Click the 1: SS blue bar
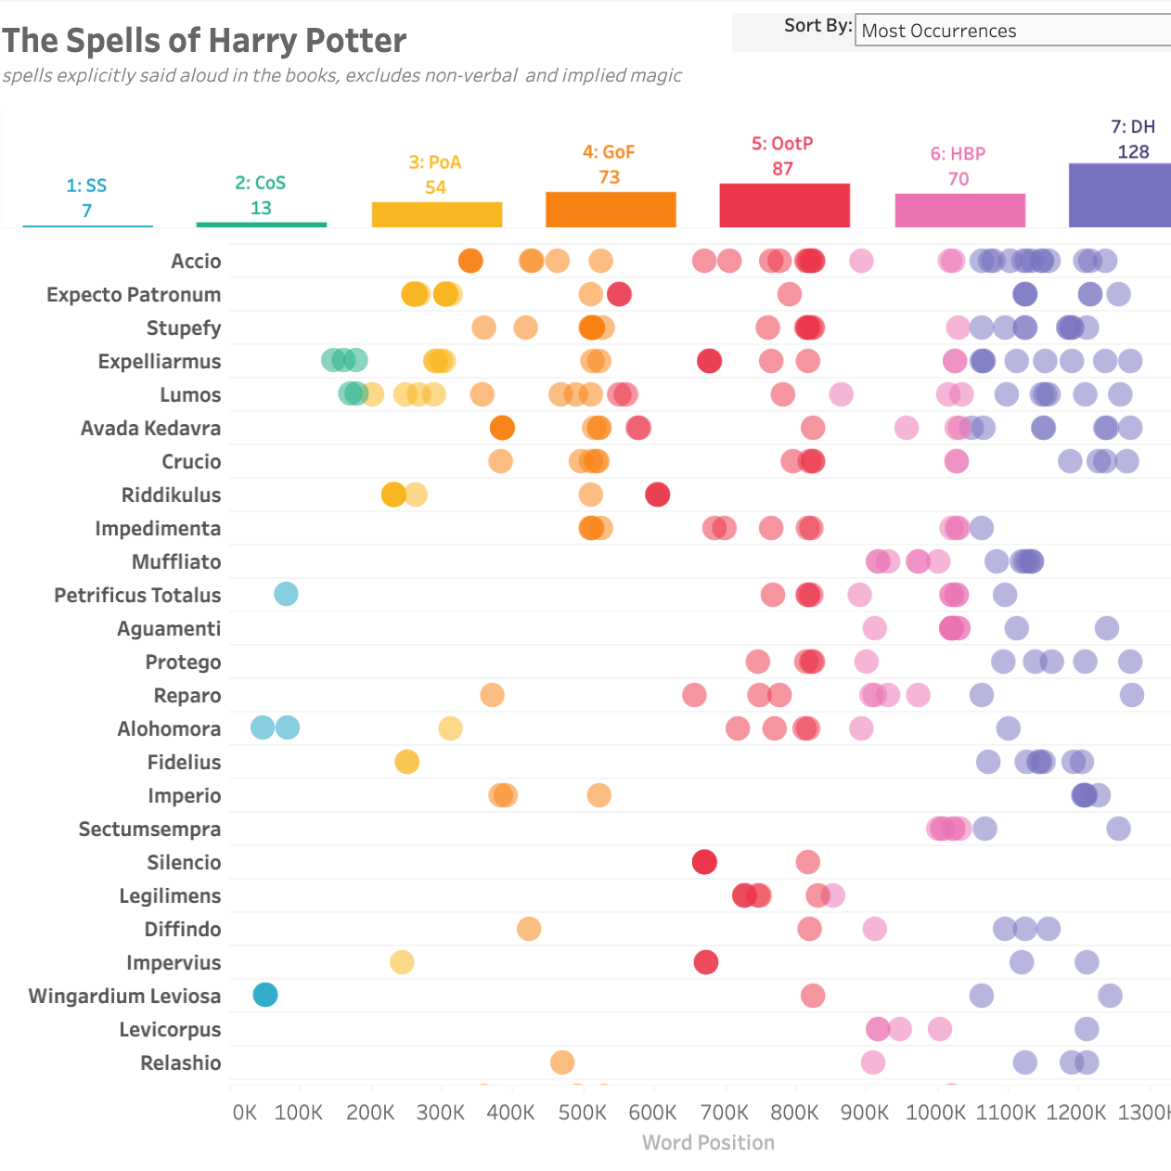This screenshot has width=1171, height=1171. (x=87, y=225)
